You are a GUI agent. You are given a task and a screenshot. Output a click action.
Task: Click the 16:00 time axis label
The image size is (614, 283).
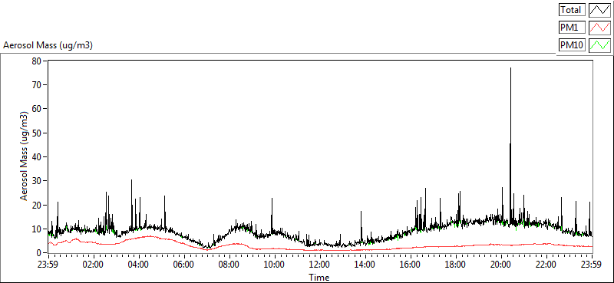(x=411, y=265)
